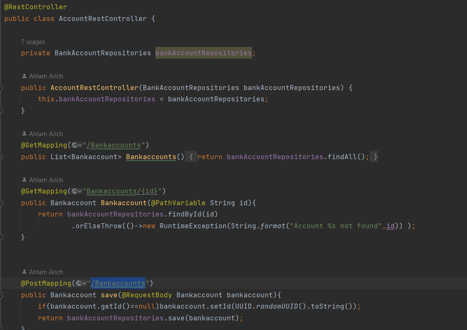Image resolution: width=467 pixels, height=330 pixels.
Task: Click the italic randomUUID method
Action: pyautogui.click(x=277, y=307)
